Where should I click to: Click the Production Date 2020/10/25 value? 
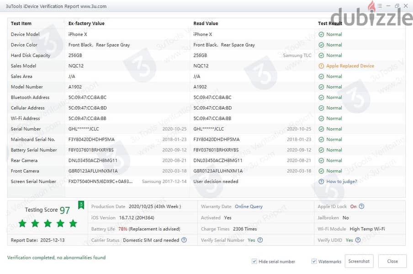[155, 206]
